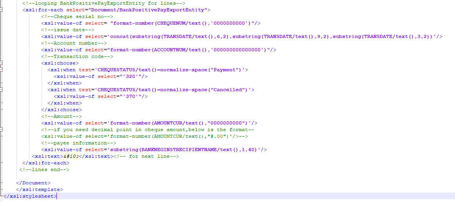
Task: Click the 'lines end' comment
Action: (x=44, y=170)
